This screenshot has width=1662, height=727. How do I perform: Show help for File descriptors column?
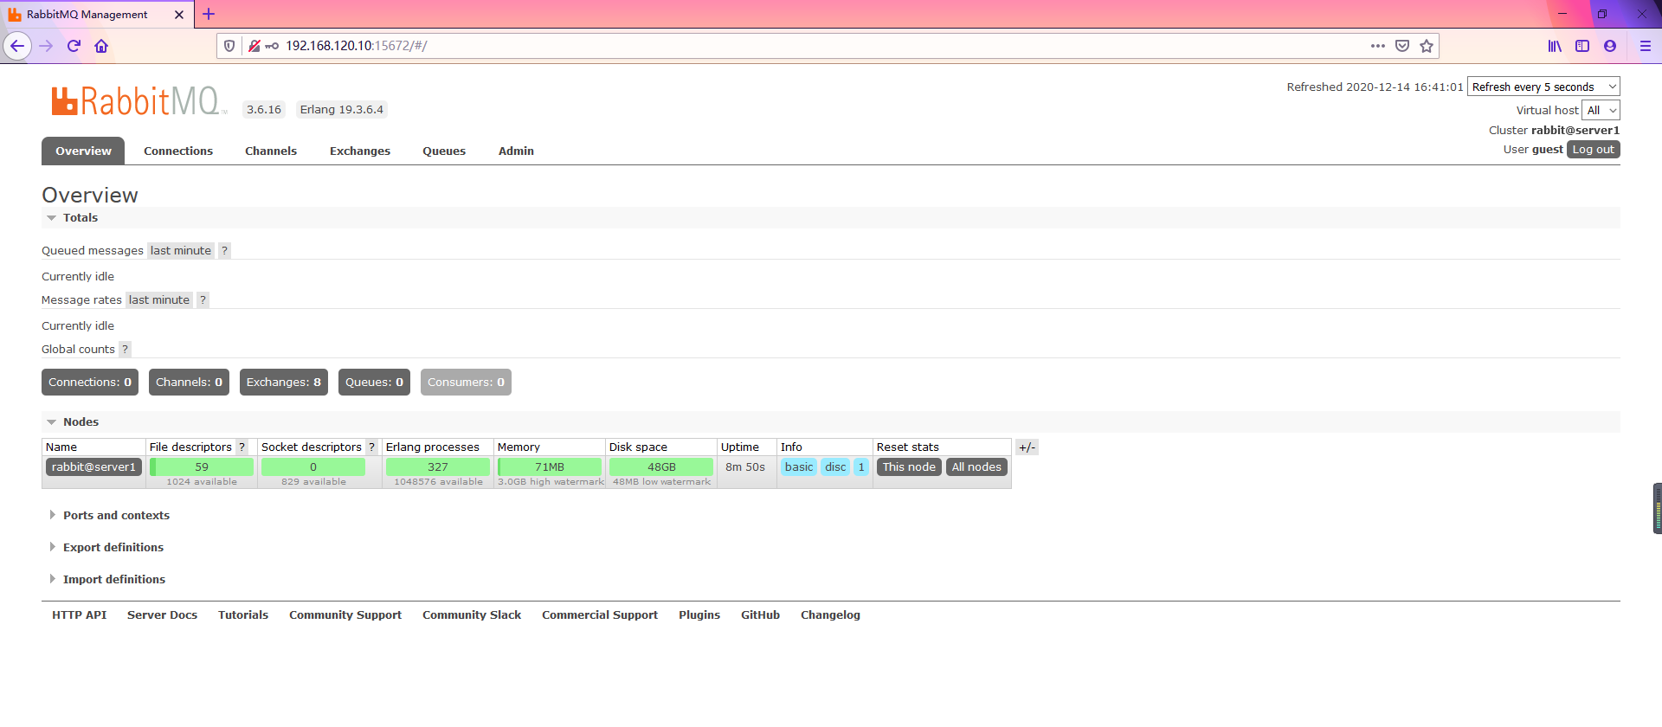point(242,447)
